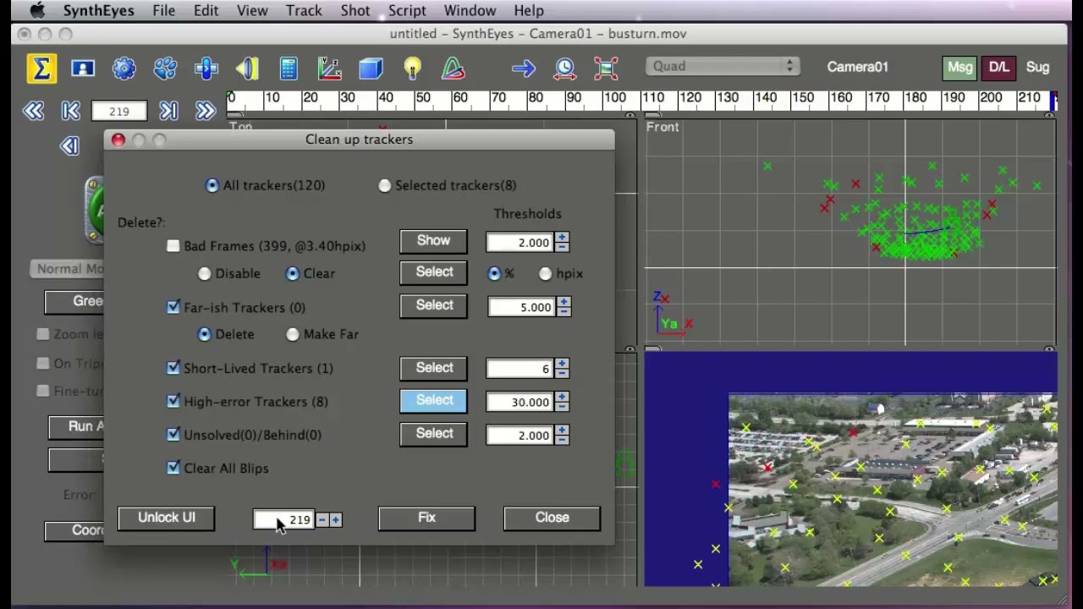Open the blue cube 3D icon
Viewport: 1083px width, 609px height.
coord(371,69)
